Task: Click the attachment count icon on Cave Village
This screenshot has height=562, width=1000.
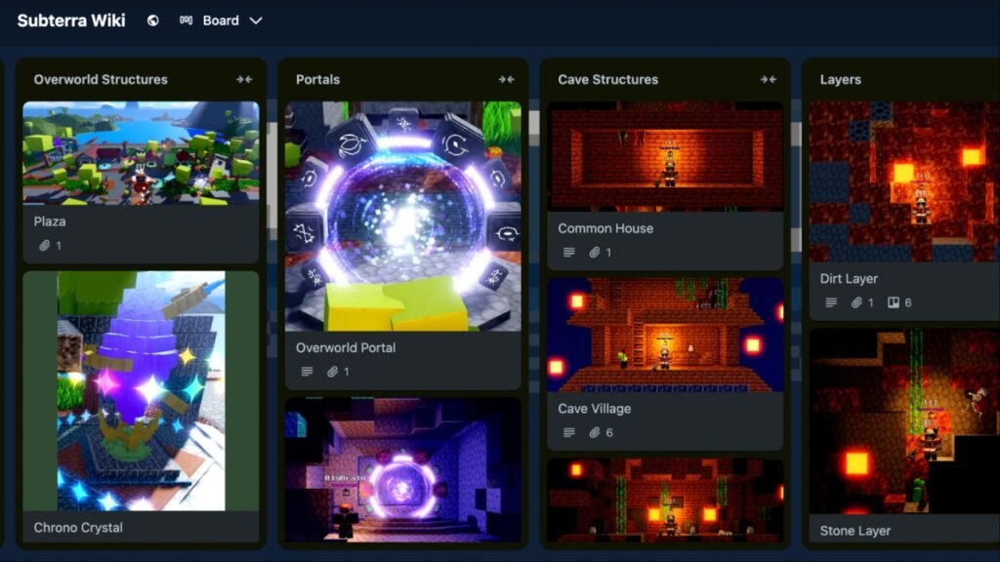Action: pos(595,432)
